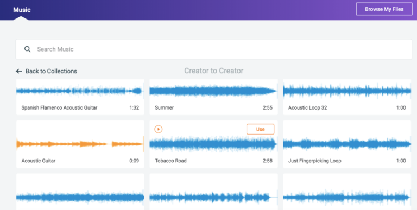Click the 0:09 duration of Acoustic Guitar
The width and height of the screenshot is (417, 210).
134,161
